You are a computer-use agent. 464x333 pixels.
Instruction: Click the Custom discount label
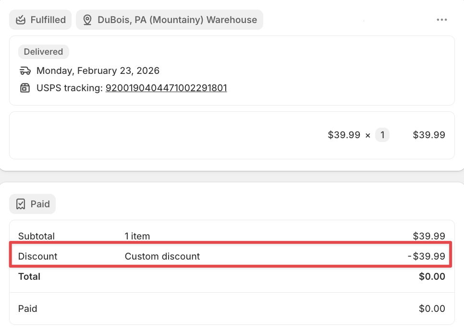click(162, 256)
